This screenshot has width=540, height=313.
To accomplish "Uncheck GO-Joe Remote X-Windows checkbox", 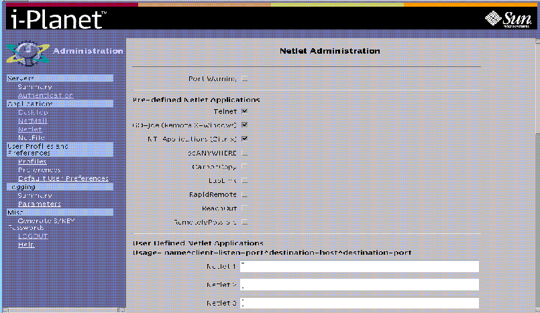I will pyautogui.click(x=245, y=125).
